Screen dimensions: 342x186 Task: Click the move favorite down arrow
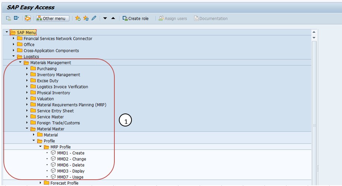[x=105, y=18]
